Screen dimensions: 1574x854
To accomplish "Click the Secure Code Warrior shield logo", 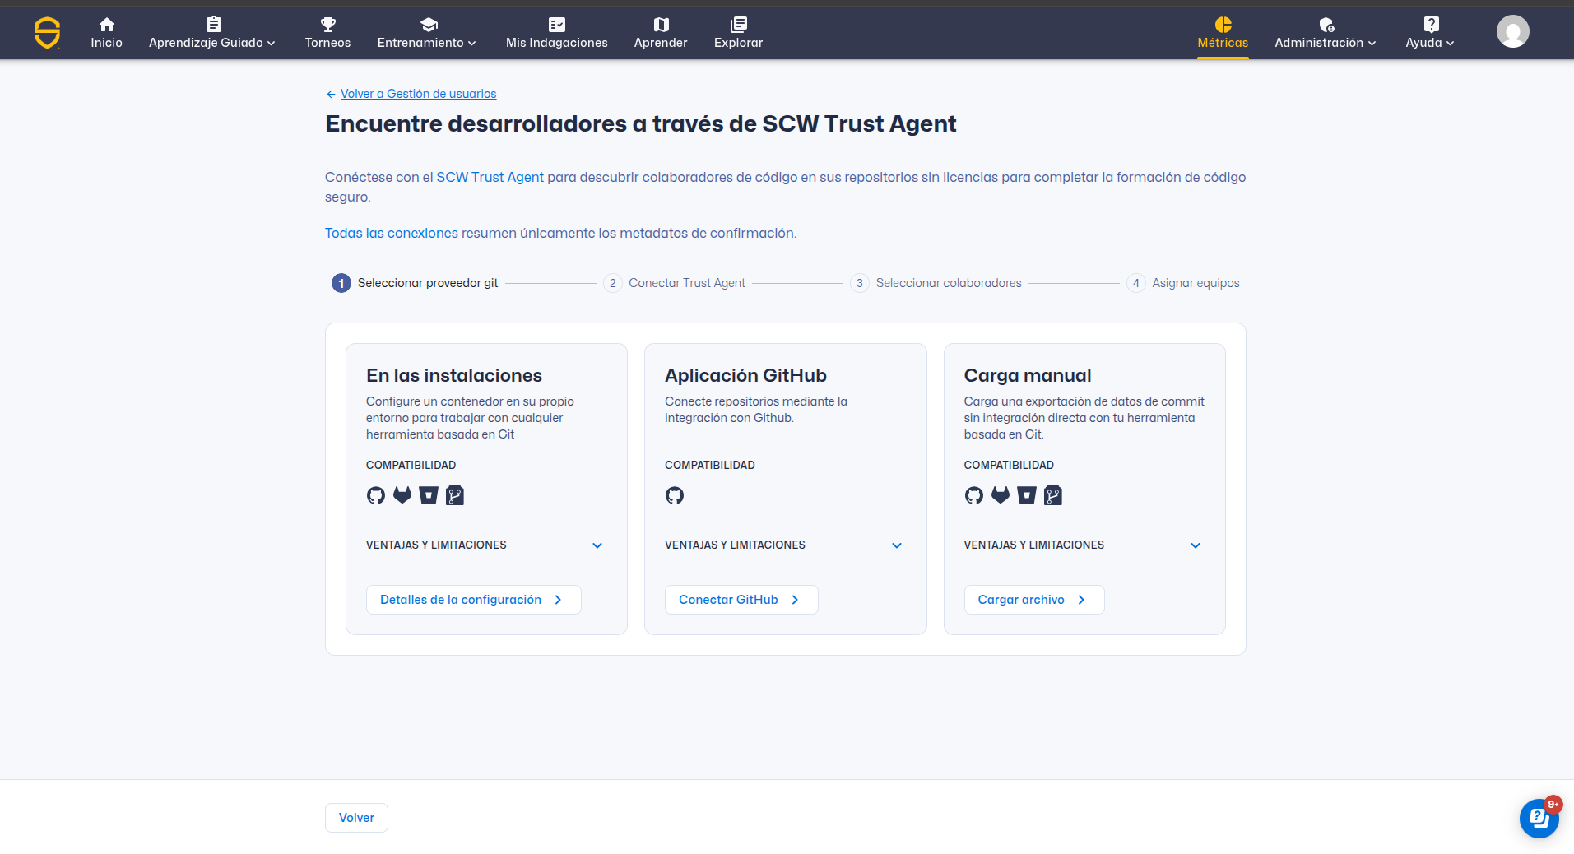I will tap(47, 33).
